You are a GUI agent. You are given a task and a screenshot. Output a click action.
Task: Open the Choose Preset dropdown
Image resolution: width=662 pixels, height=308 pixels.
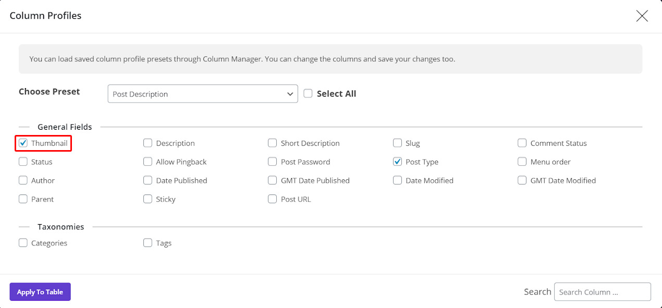pos(203,94)
